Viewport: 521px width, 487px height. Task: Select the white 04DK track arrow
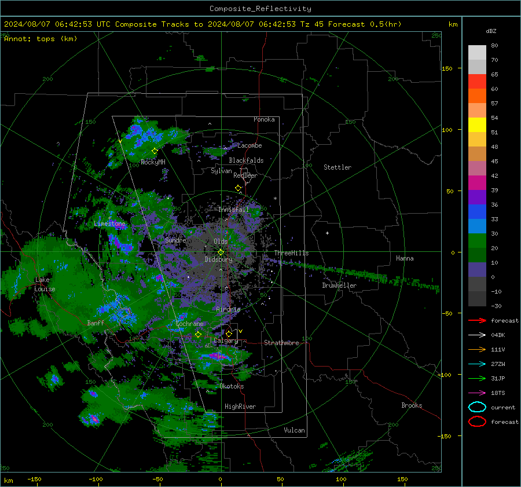477,335
